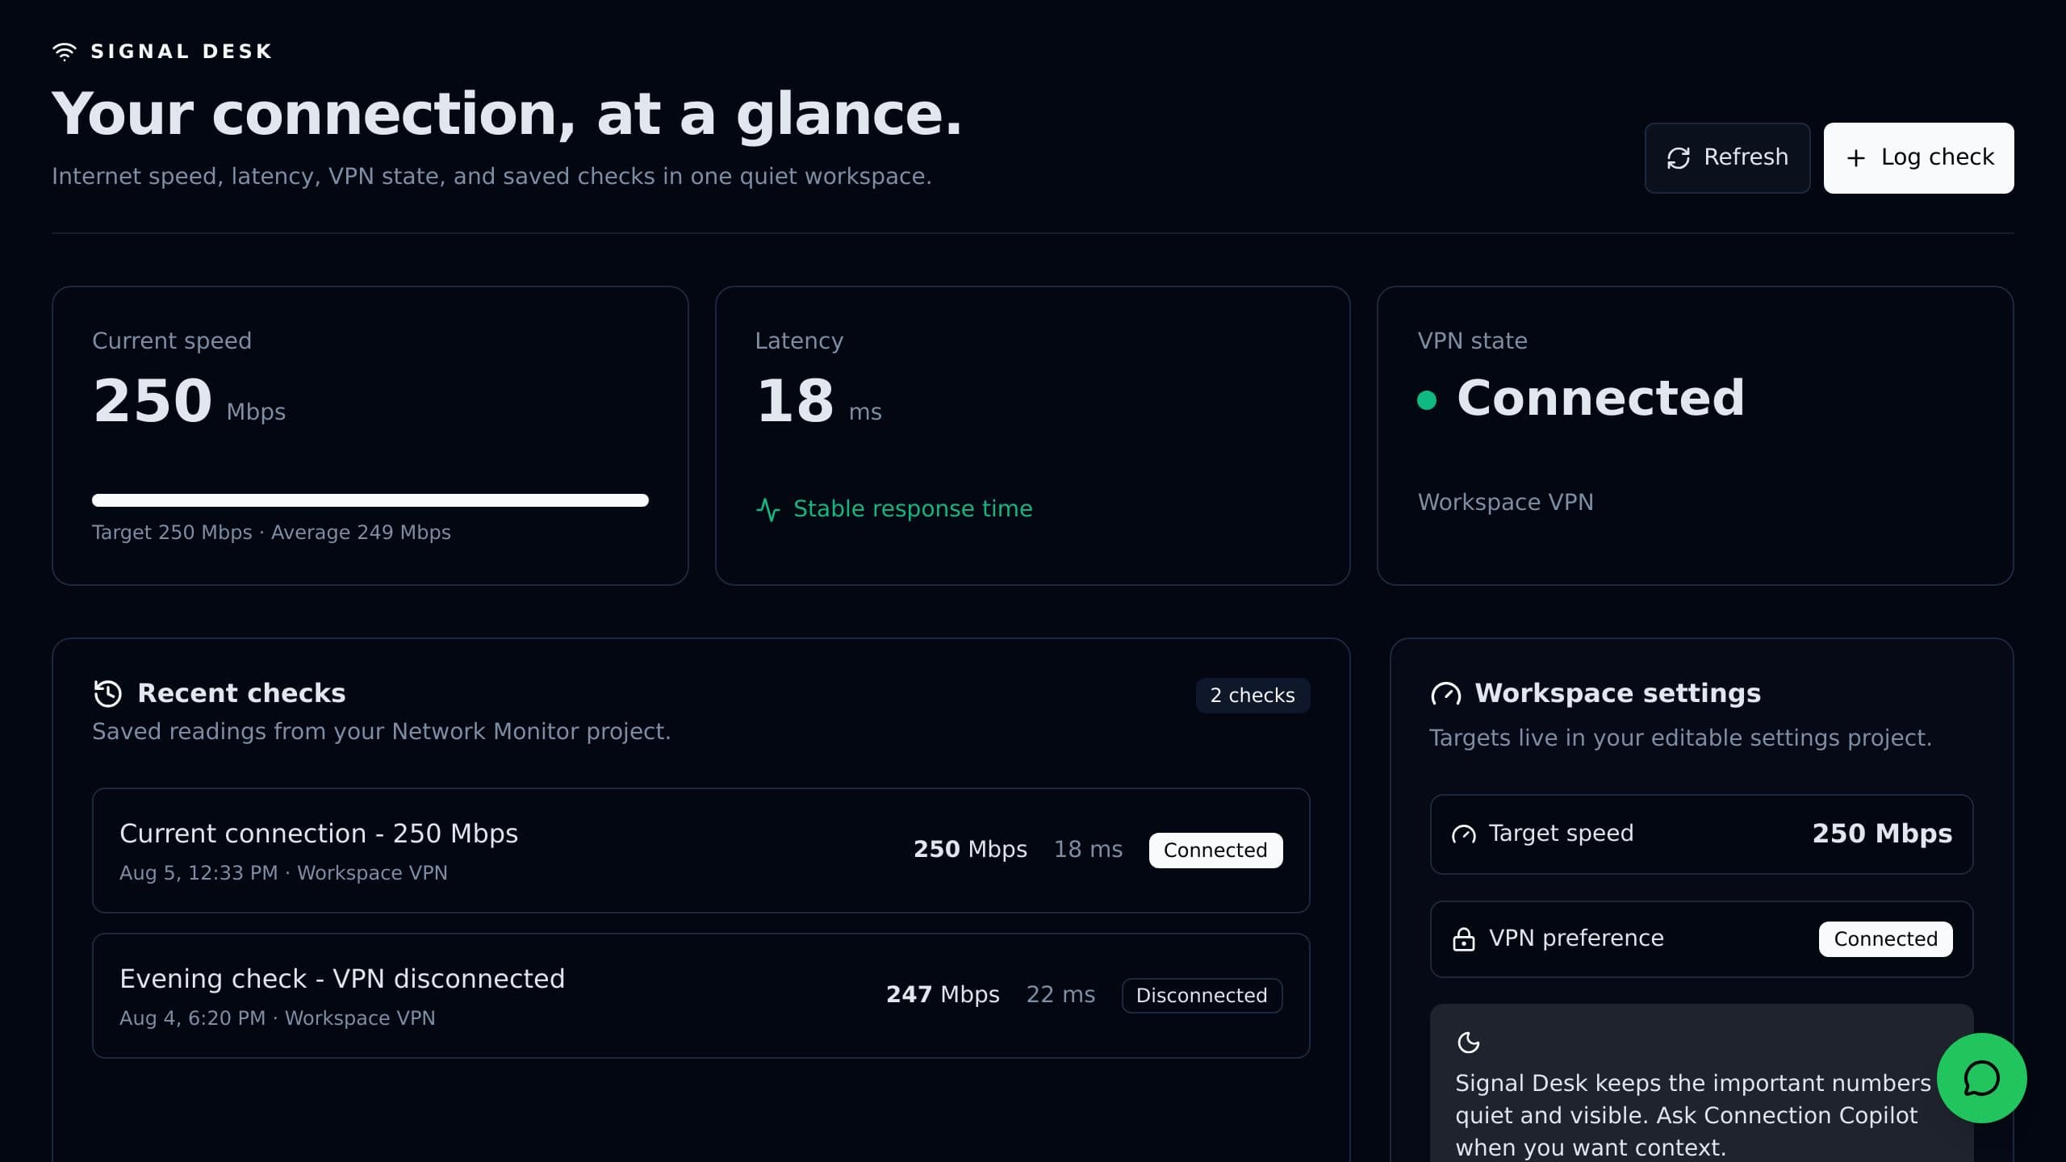Image resolution: width=2066 pixels, height=1162 pixels.
Task: Click the Latency card label
Action: tap(799, 341)
